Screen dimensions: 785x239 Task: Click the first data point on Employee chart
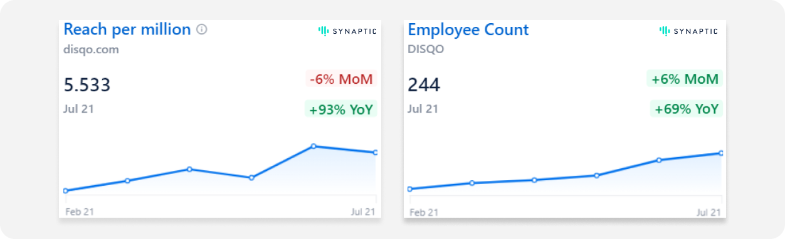[409, 188]
